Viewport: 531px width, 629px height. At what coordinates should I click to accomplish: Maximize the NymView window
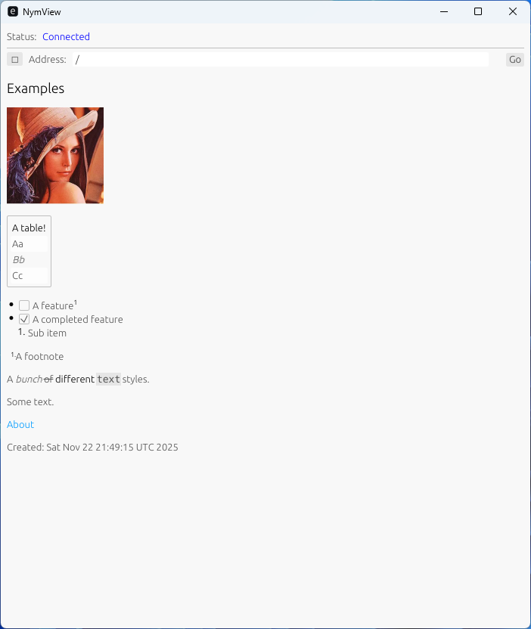(478, 11)
